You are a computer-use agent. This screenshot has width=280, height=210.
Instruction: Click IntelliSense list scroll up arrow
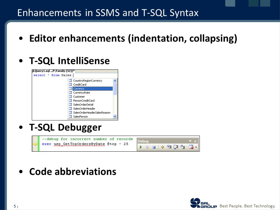[115, 81]
